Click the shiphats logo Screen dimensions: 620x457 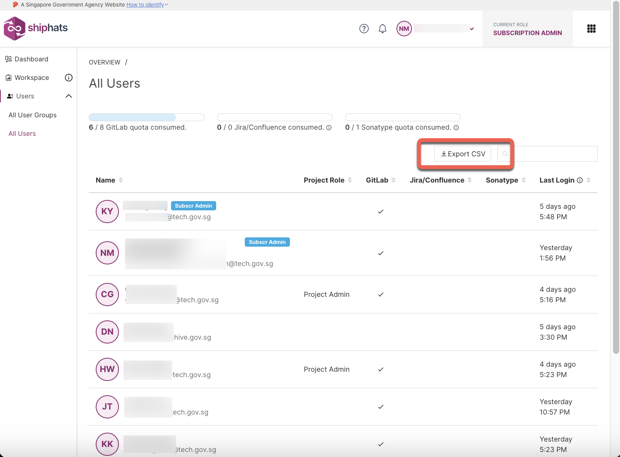point(36,28)
